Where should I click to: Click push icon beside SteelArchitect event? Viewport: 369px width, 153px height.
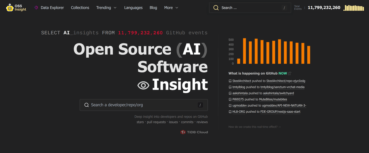point(230,81)
